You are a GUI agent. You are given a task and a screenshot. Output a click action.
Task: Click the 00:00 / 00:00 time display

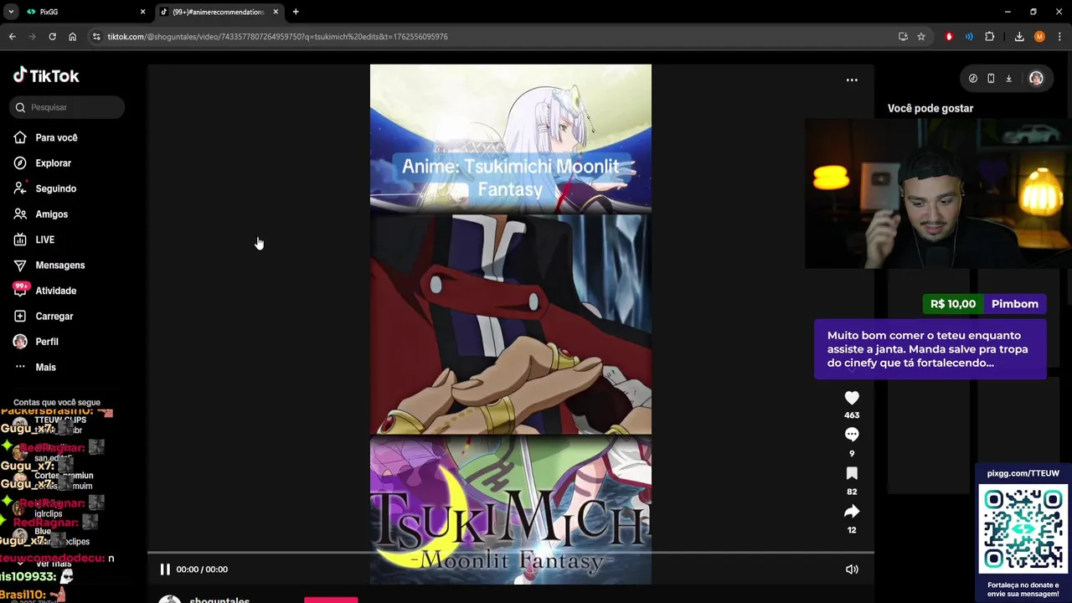202,569
